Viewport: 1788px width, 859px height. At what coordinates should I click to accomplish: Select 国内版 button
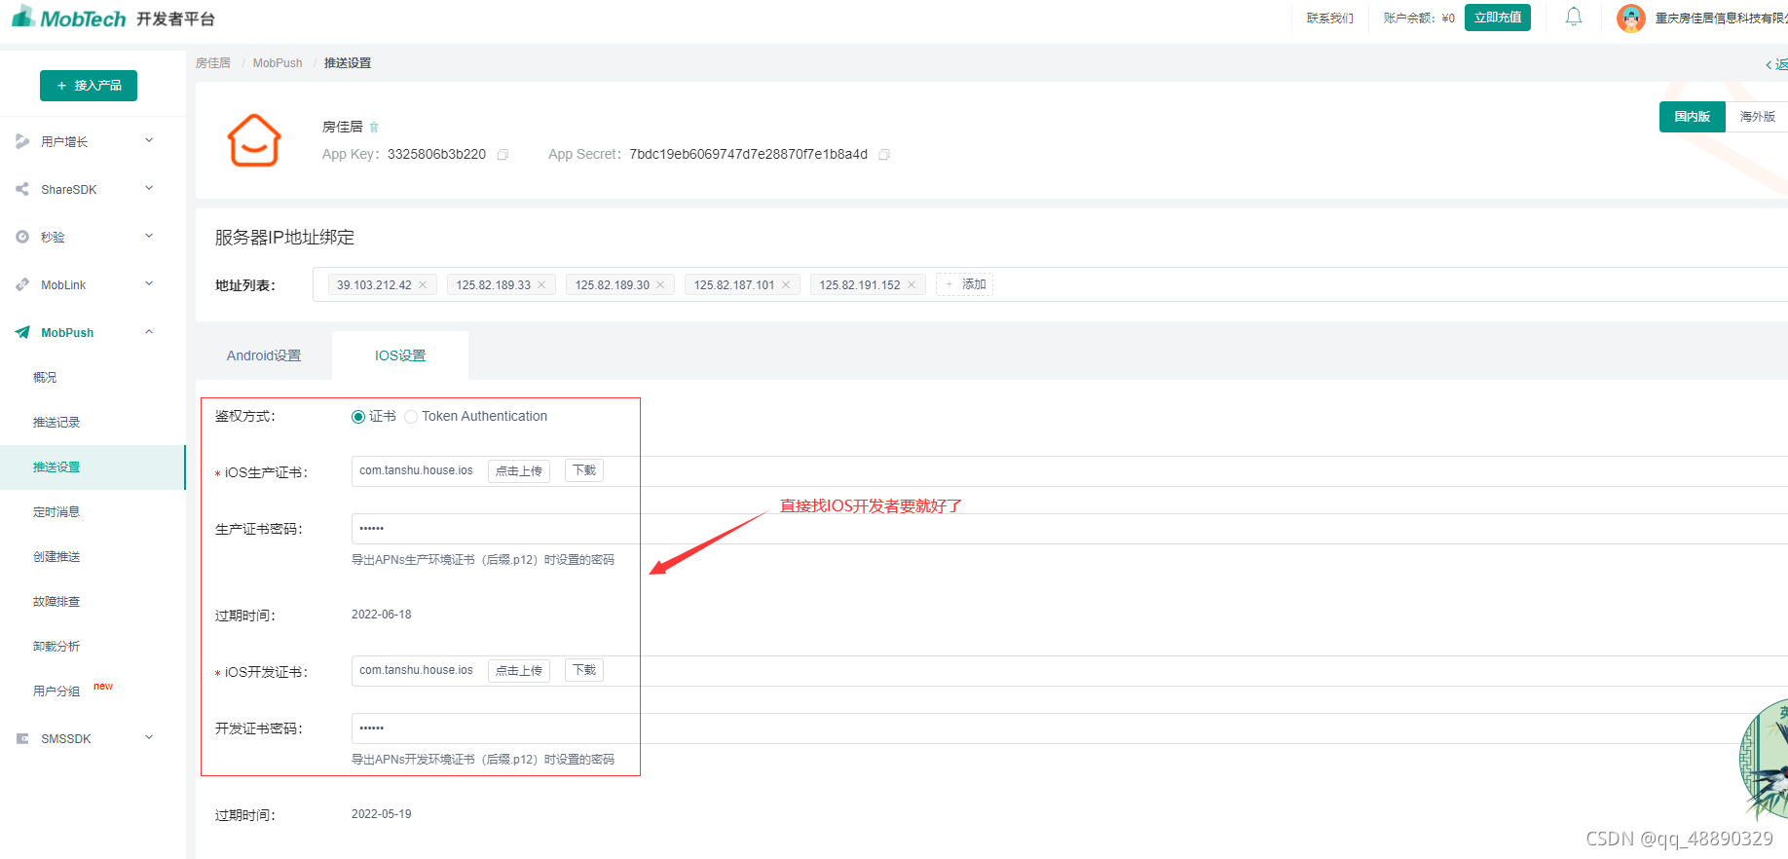point(1693,117)
